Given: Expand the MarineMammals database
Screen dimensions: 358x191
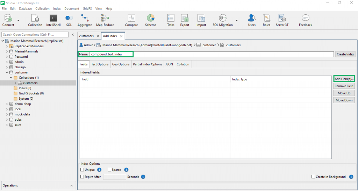Looking at the screenshot, I should point(7,51).
